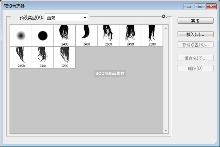The image size is (220, 147).
Task: Click the 完成 button
Action: (x=195, y=21)
